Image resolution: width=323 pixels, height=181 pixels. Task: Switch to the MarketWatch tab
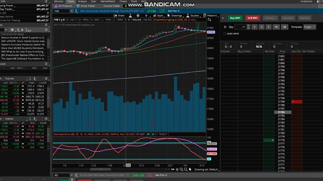point(108,2)
